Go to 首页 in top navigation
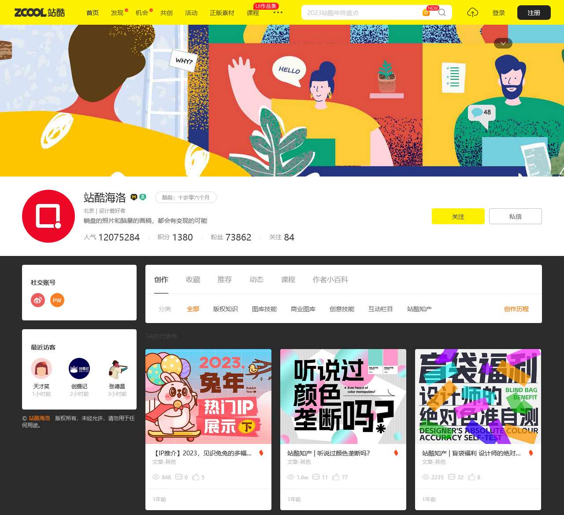This screenshot has width=564, height=515. (x=93, y=13)
